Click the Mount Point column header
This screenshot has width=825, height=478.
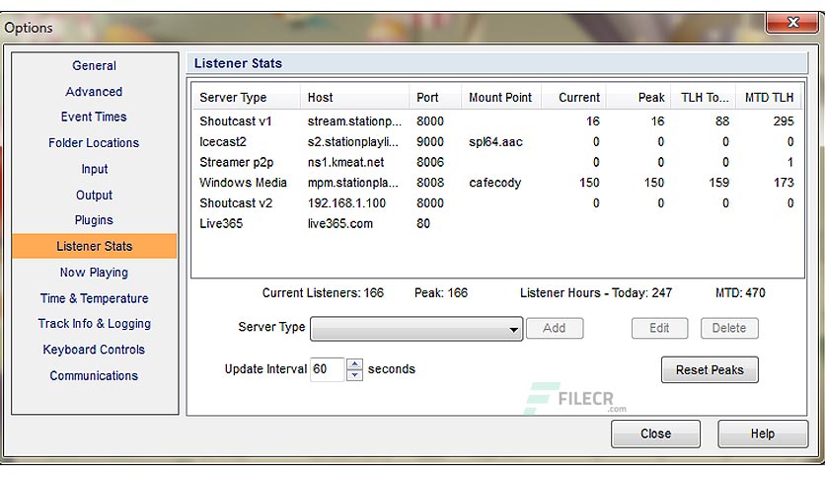[501, 98]
